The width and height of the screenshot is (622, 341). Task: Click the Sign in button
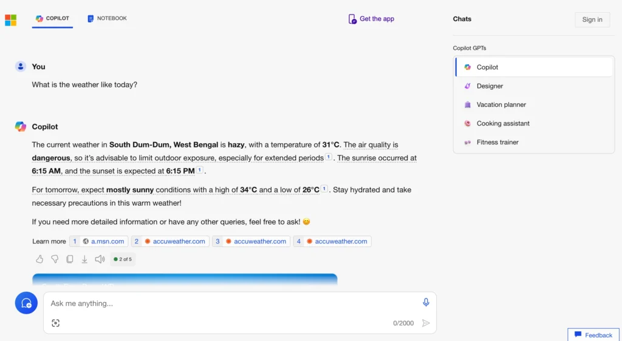coord(592,19)
